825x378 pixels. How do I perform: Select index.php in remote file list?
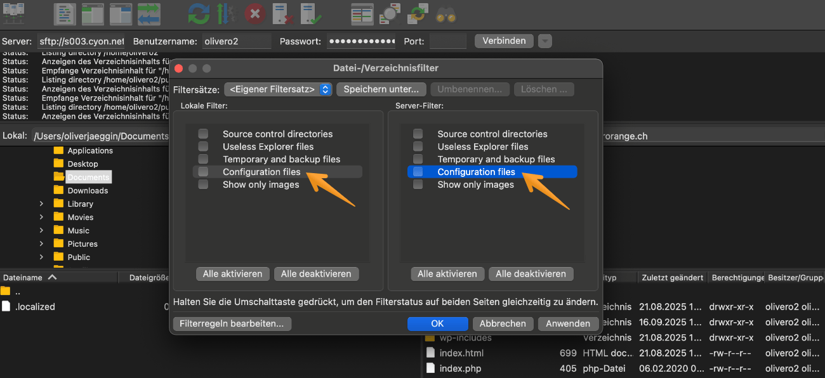(460, 368)
